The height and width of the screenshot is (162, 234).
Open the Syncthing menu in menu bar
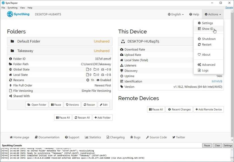click(12, 8)
